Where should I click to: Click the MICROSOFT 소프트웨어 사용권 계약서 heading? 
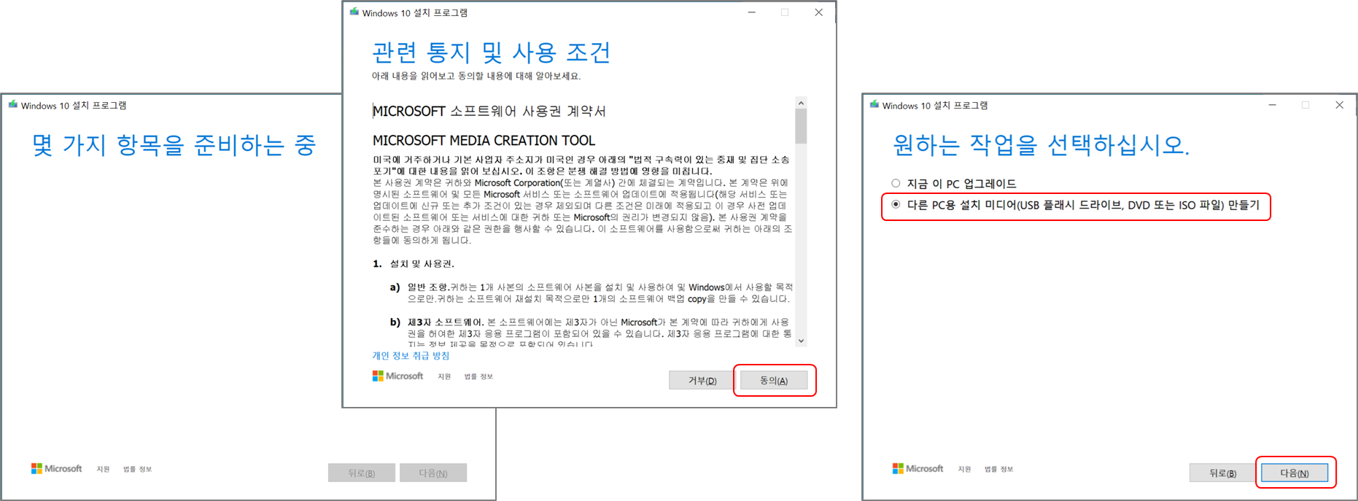tap(489, 111)
